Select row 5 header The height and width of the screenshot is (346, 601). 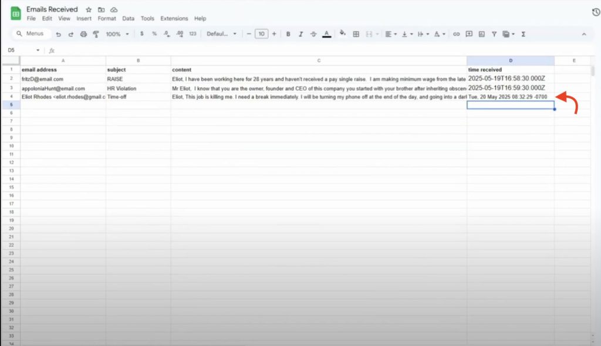[x=11, y=104]
